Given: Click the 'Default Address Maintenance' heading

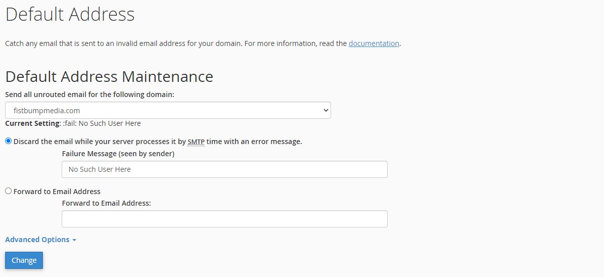Looking at the screenshot, I should pos(109,77).
